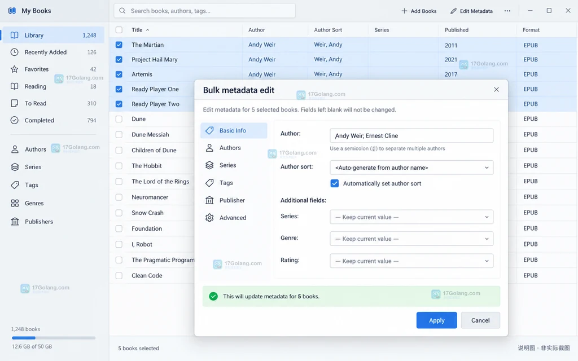Click the Cancel button
Viewport: 578px width, 361px height.
click(x=480, y=320)
